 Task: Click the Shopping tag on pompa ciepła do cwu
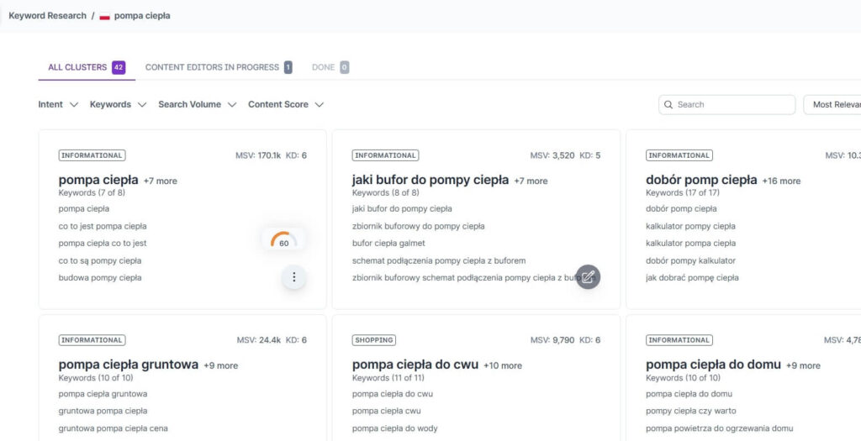tap(373, 340)
